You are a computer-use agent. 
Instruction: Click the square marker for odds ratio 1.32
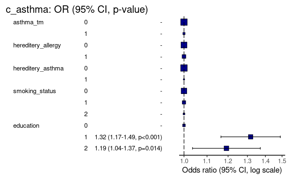point(251,137)
